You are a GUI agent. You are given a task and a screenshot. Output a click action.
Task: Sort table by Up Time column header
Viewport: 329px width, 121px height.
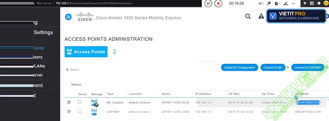point(268,94)
